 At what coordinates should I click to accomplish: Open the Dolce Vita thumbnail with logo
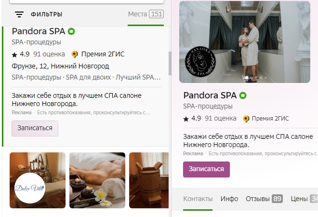(x=38, y=180)
